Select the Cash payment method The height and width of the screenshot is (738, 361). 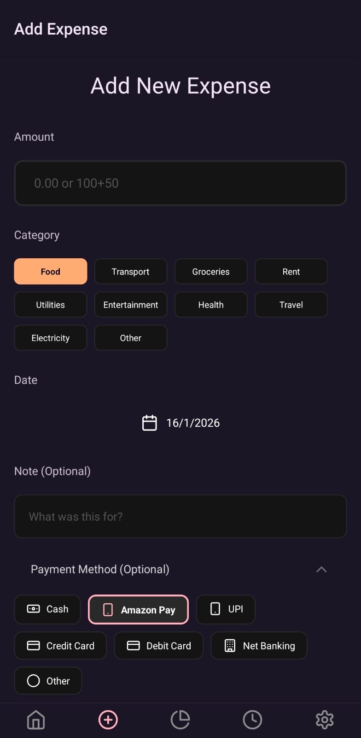click(x=48, y=609)
